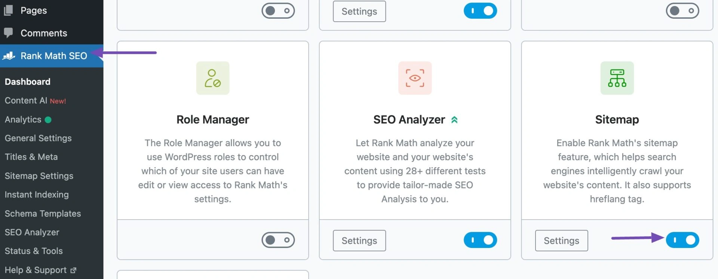Open Content AI menu item

26,101
